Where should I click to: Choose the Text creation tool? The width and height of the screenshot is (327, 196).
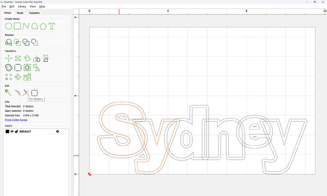(52, 26)
